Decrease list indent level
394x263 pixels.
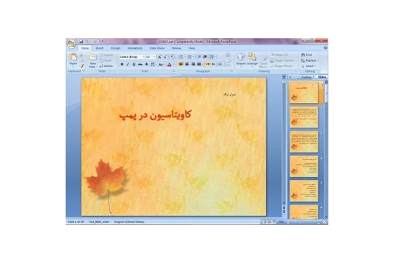[x=199, y=57]
